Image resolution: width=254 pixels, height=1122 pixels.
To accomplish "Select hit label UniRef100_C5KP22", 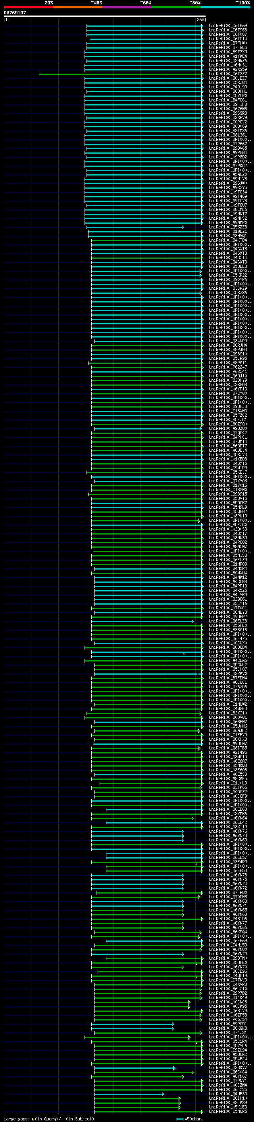I will pos(227,275).
